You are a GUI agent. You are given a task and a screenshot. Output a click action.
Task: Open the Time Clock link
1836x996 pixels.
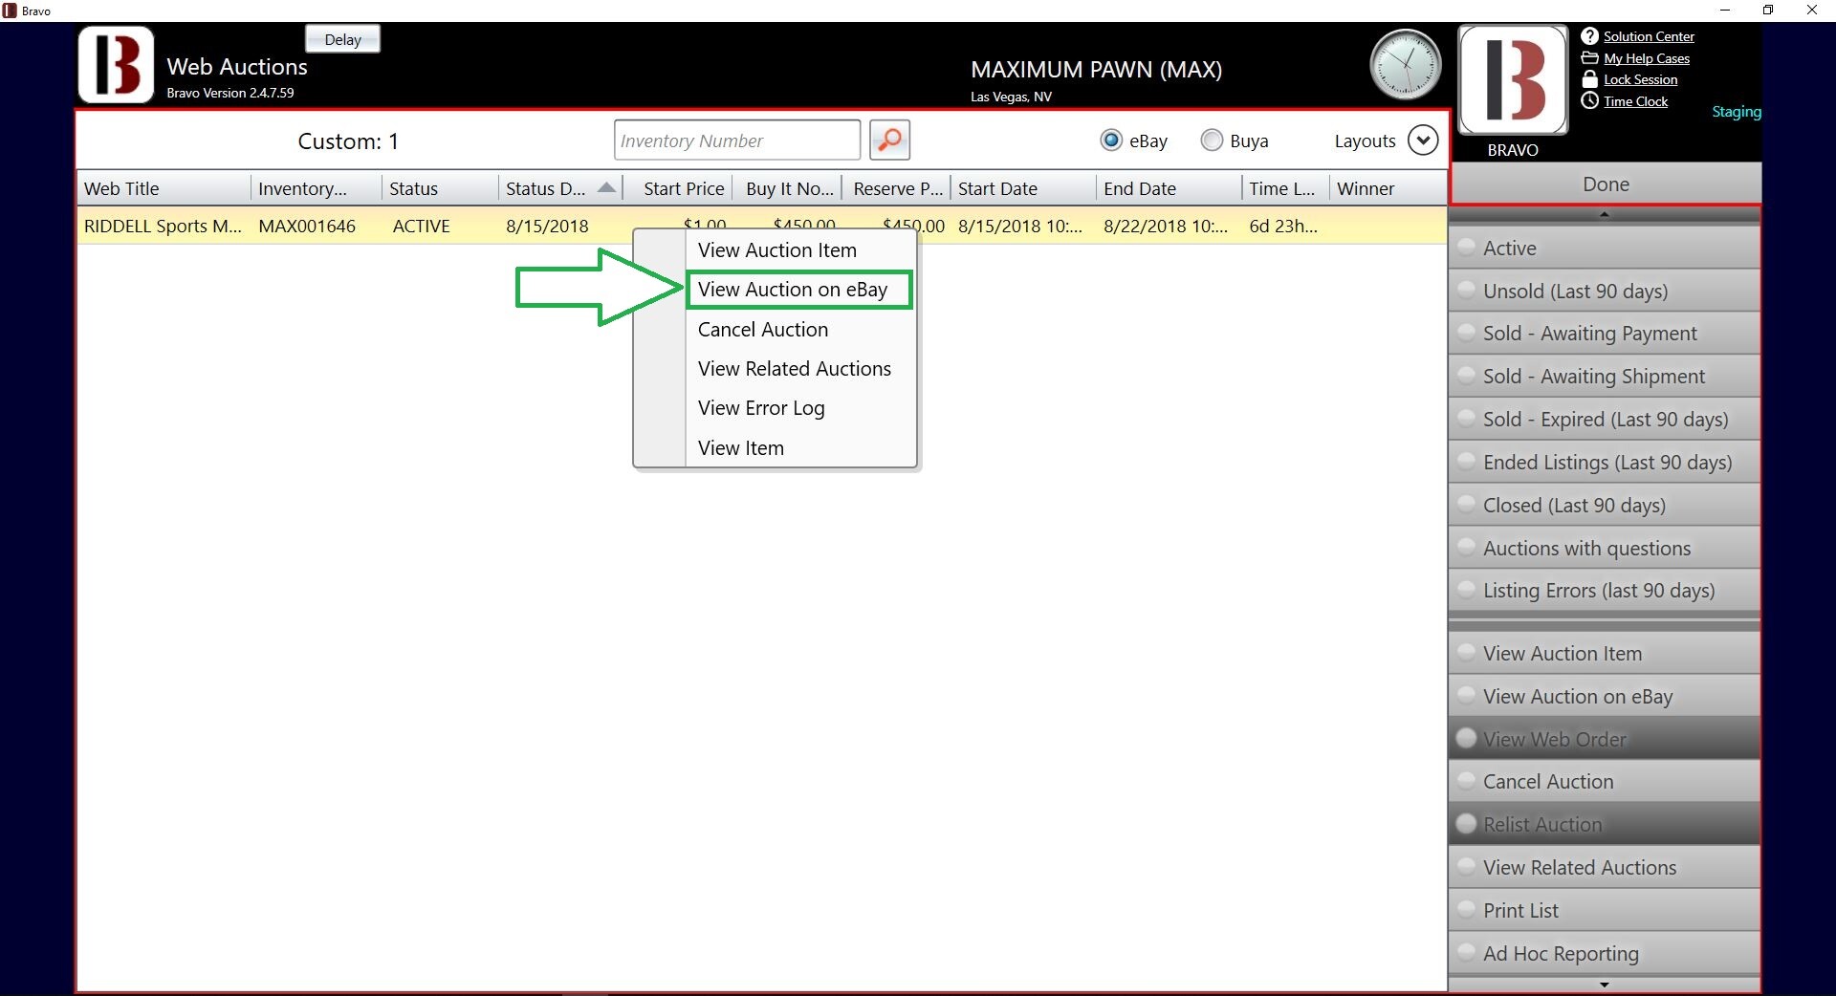point(1635,101)
